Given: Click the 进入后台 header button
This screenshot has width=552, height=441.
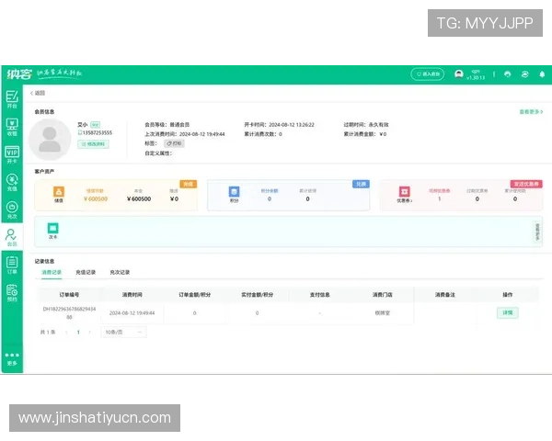Looking at the screenshot, I should click(x=428, y=74).
